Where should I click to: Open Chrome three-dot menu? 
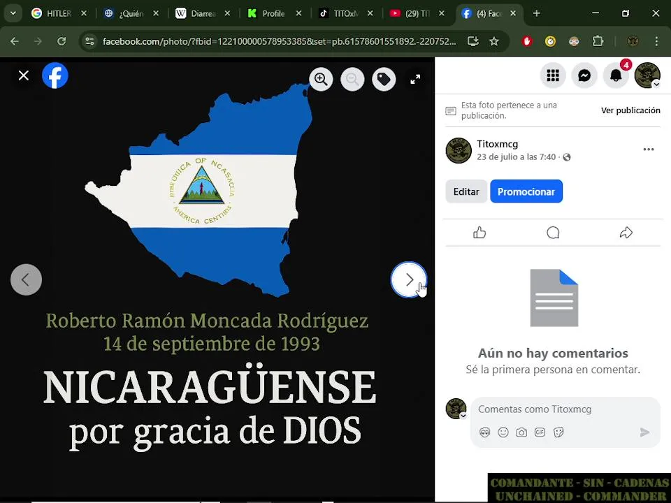pyautogui.click(x=656, y=41)
